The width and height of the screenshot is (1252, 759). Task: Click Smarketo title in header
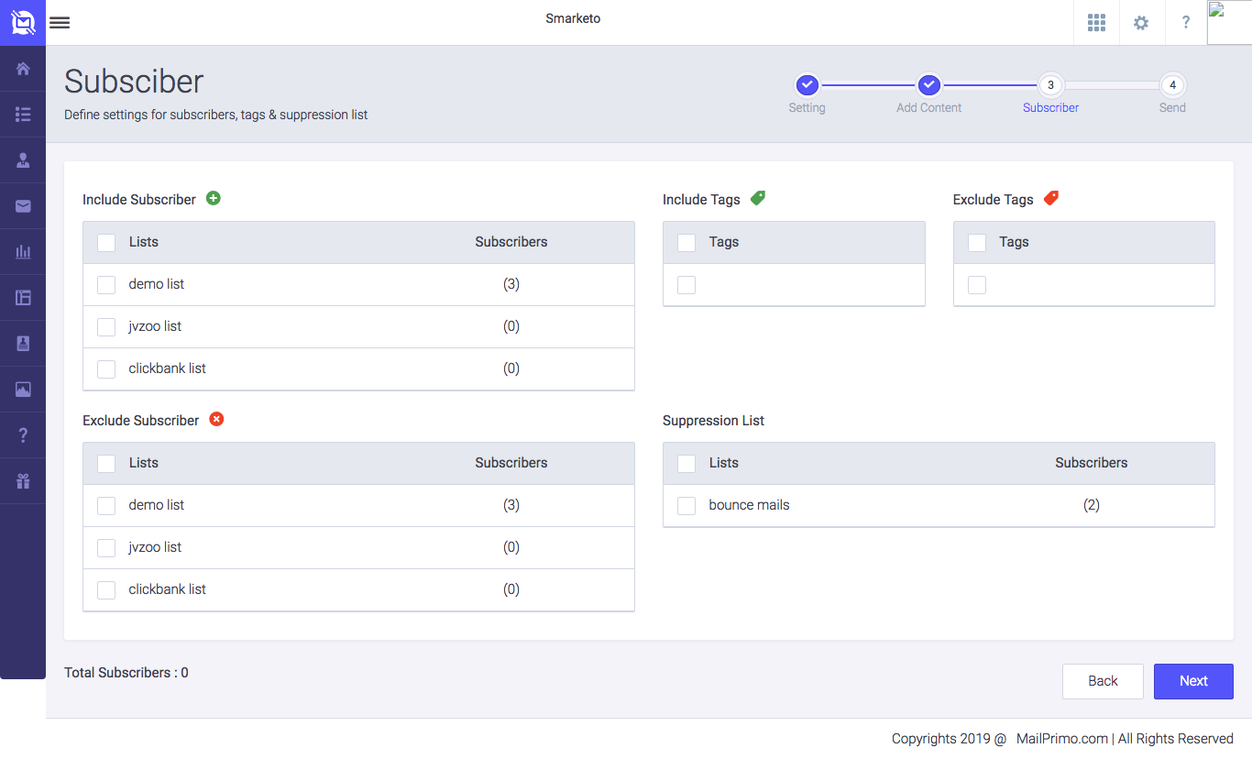[573, 18]
